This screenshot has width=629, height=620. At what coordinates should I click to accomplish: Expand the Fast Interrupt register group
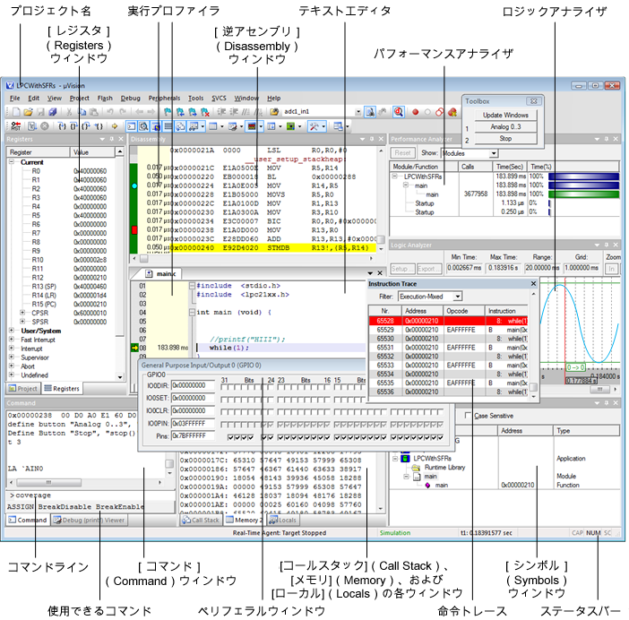click(12, 340)
